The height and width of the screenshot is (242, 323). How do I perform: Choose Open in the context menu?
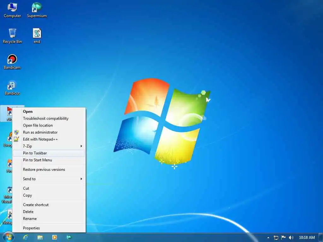point(49,112)
